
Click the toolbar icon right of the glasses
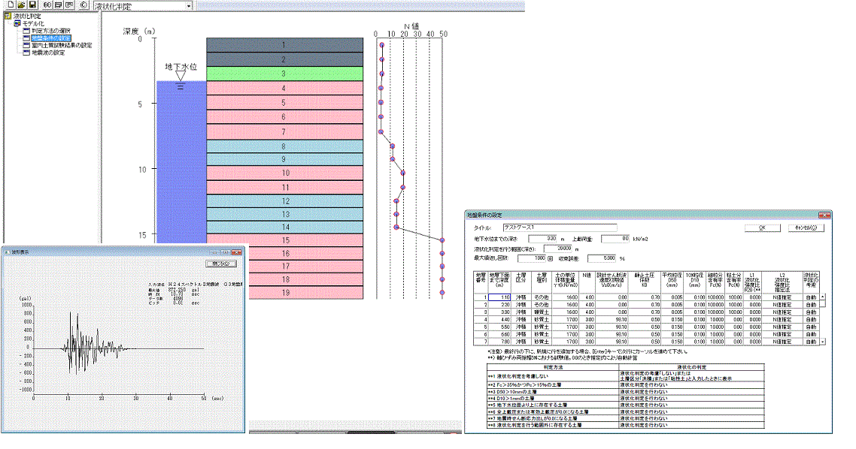pos(57,5)
